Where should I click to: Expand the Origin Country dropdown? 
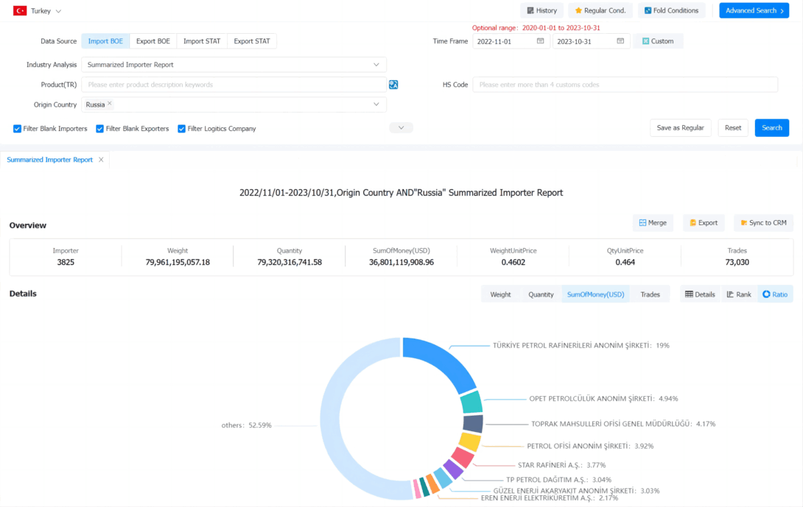click(x=376, y=104)
